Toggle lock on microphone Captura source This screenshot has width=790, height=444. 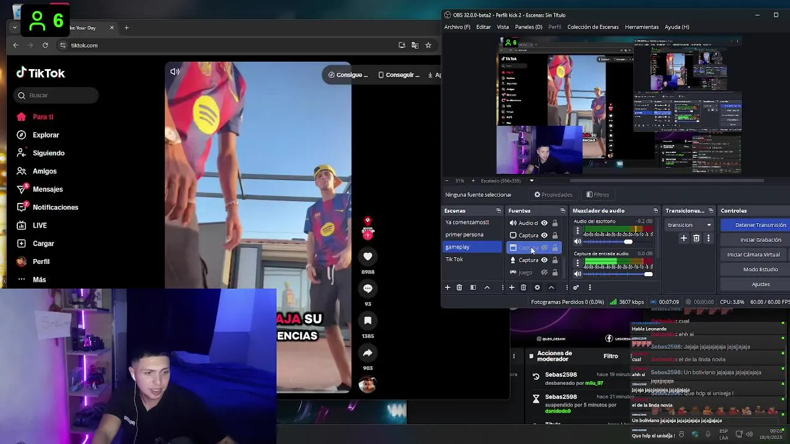pos(555,260)
